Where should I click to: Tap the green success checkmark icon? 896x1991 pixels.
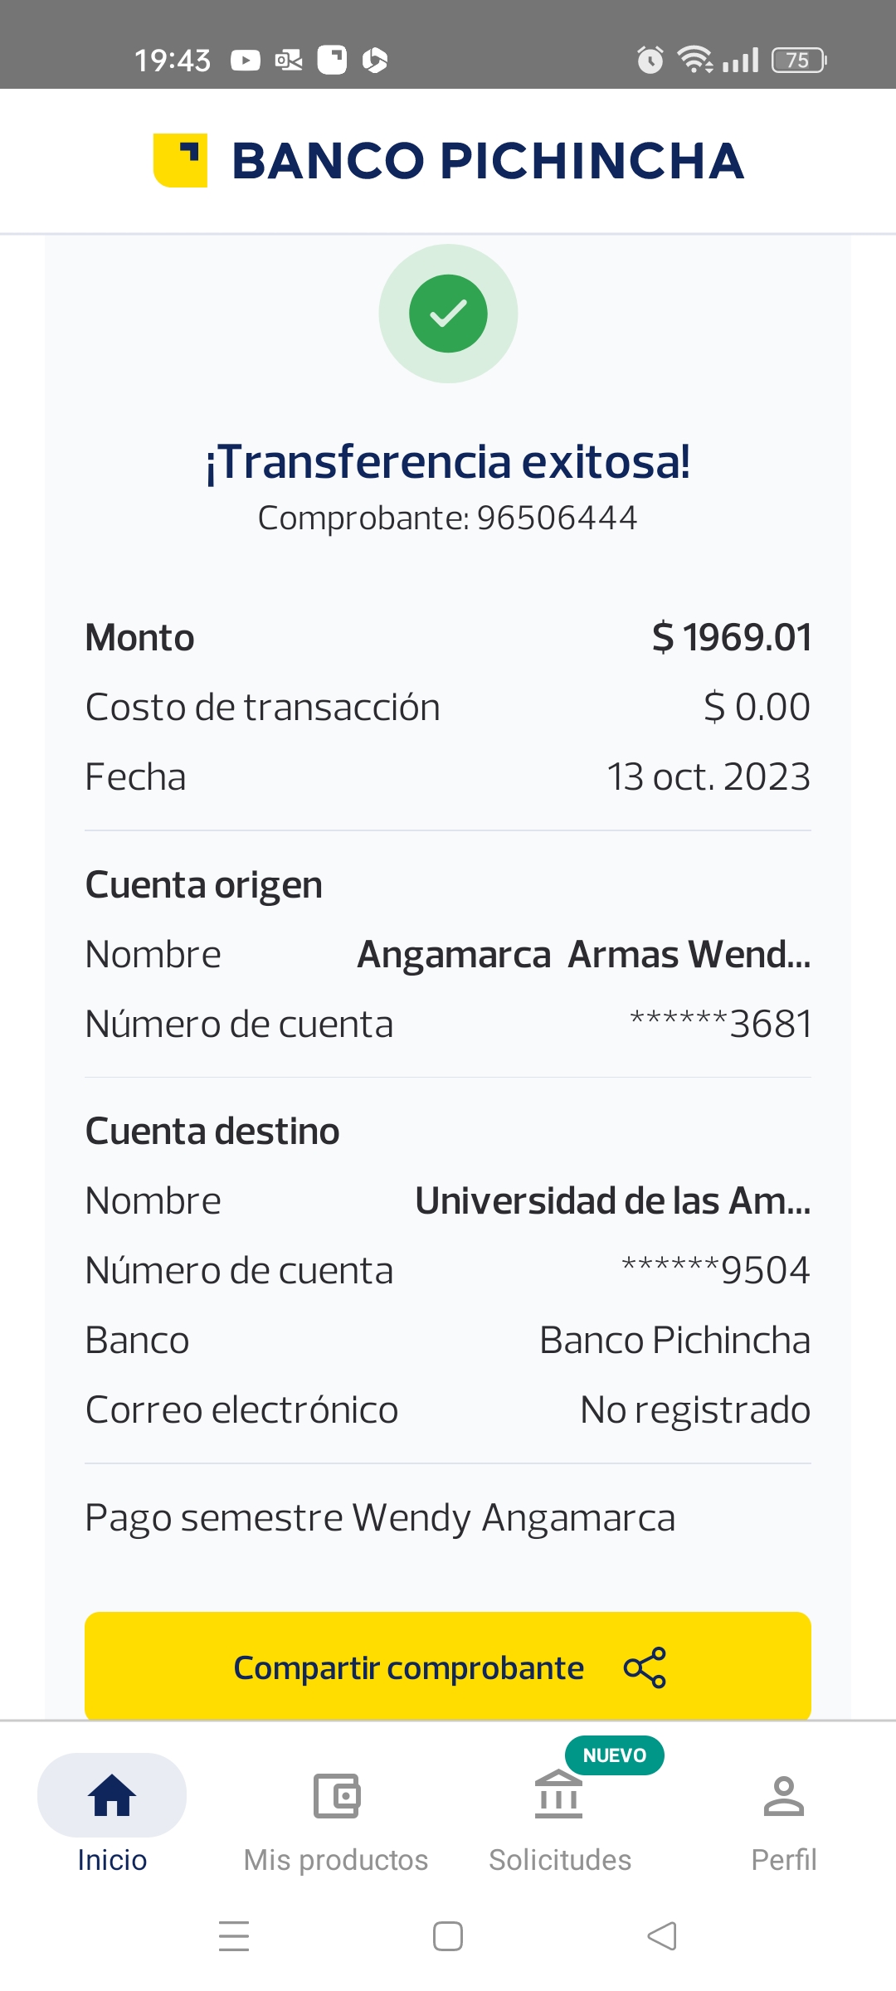click(448, 314)
